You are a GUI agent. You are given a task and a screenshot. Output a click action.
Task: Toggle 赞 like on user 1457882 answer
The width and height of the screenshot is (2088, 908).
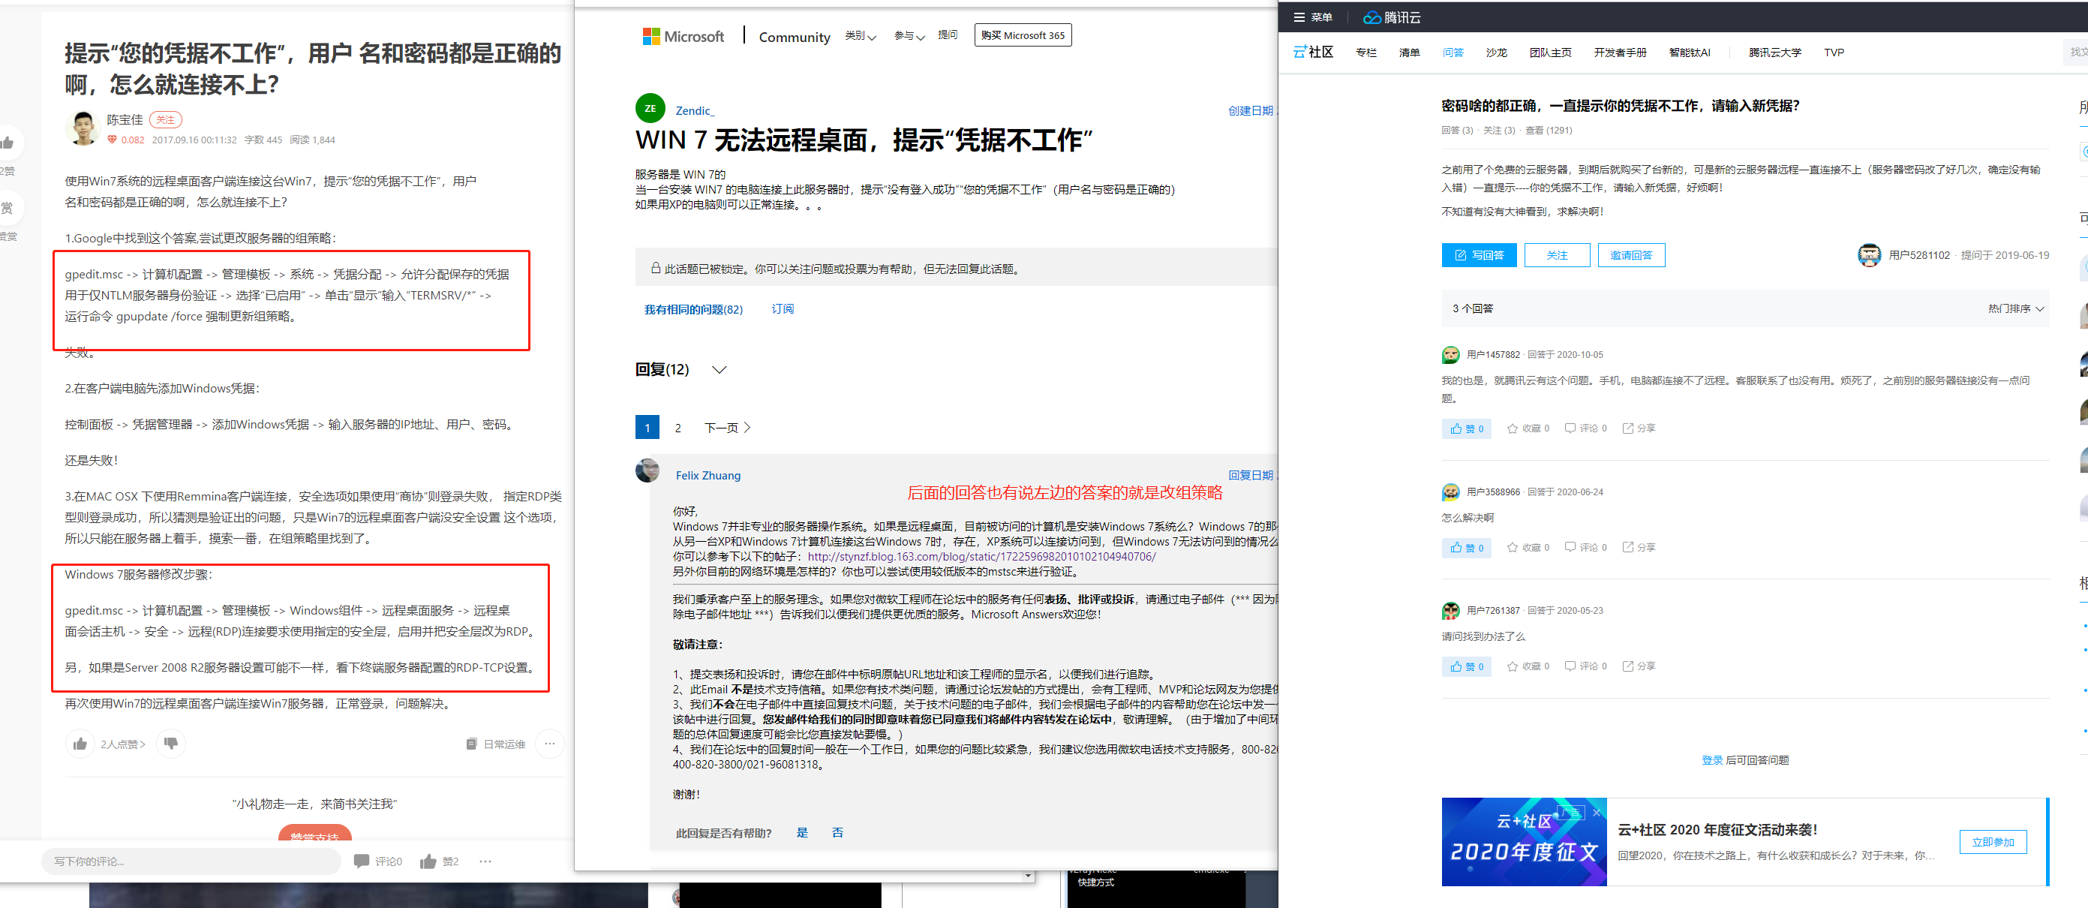pos(1466,428)
